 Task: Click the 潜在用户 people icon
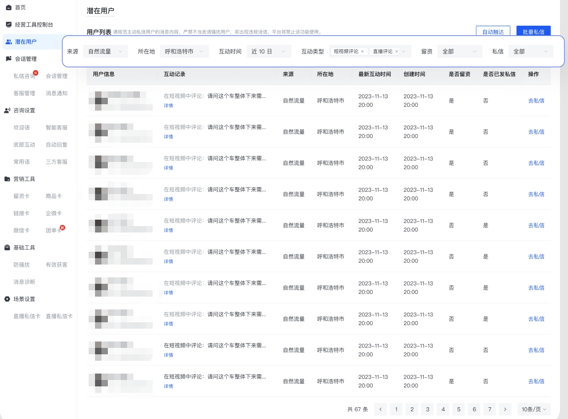click(x=9, y=42)
